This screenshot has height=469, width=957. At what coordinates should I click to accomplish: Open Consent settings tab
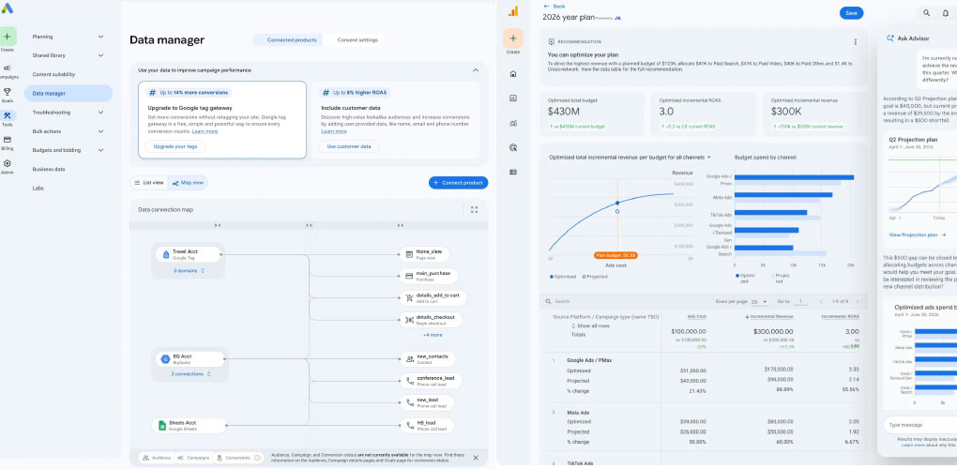coord(357,40)
